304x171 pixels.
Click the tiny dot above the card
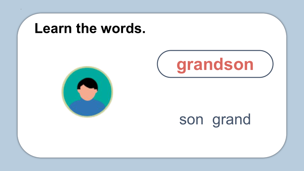point(21,9)
